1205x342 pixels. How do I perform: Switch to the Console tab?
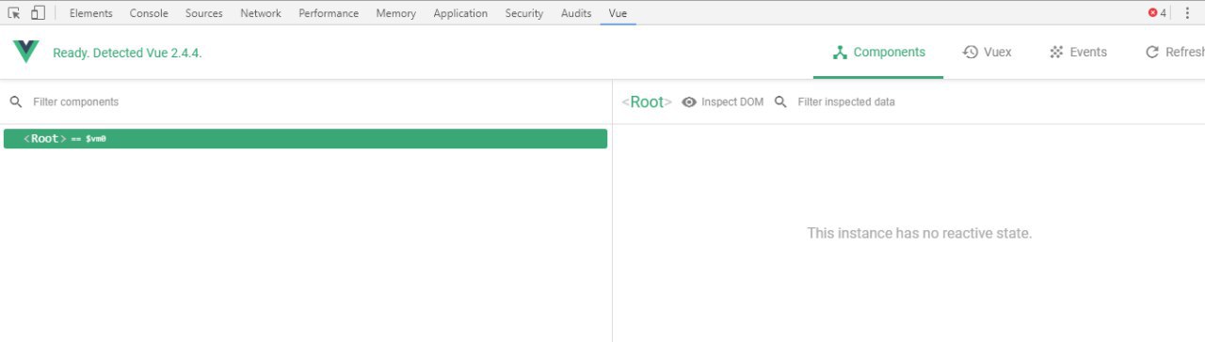pos(149,13)
